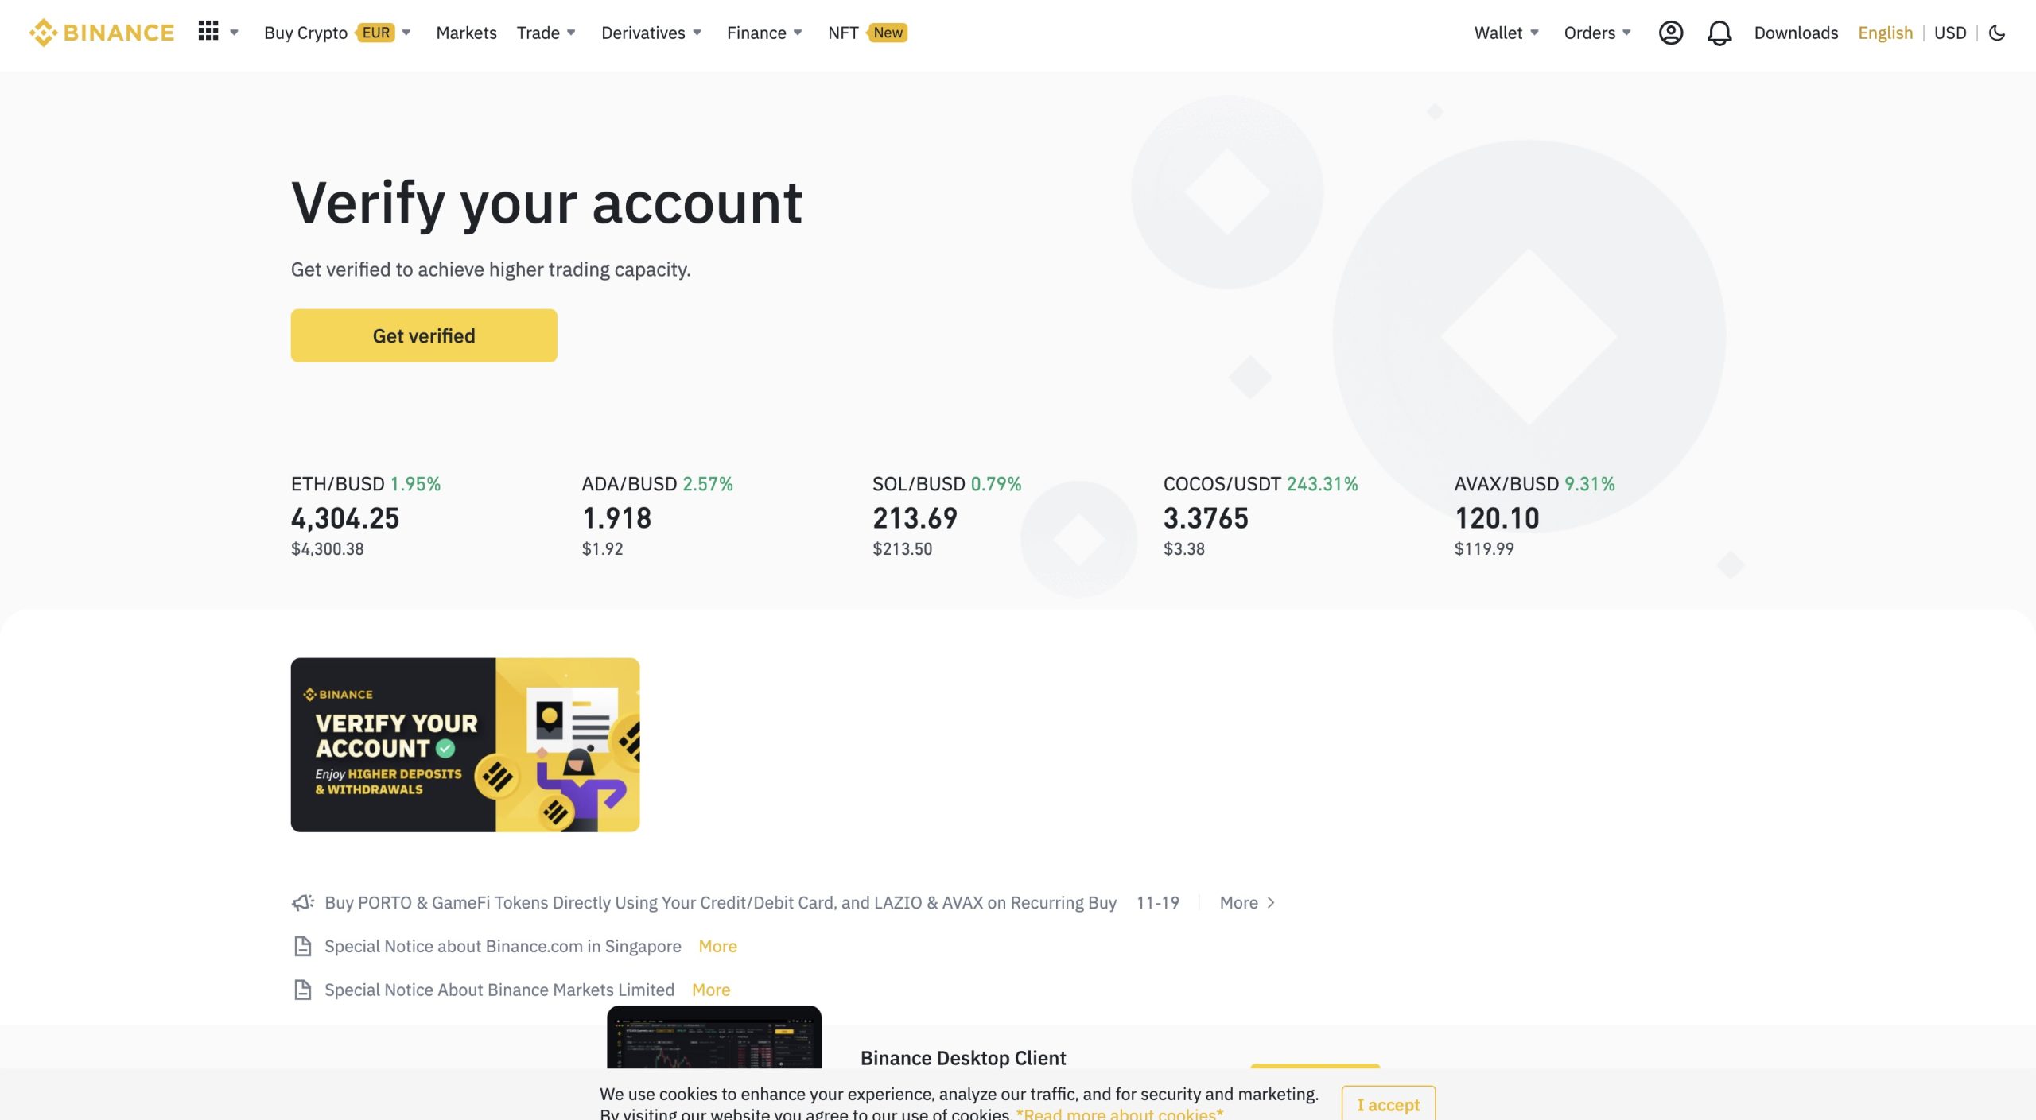The height and width of the screenshot is (1120, 2036).
Task: Click the Verify Your Account banner image
Action: [464, 744]
